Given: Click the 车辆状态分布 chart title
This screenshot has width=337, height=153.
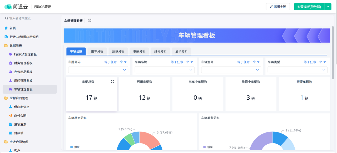Looking at the screenshot, I should (77, 118).
